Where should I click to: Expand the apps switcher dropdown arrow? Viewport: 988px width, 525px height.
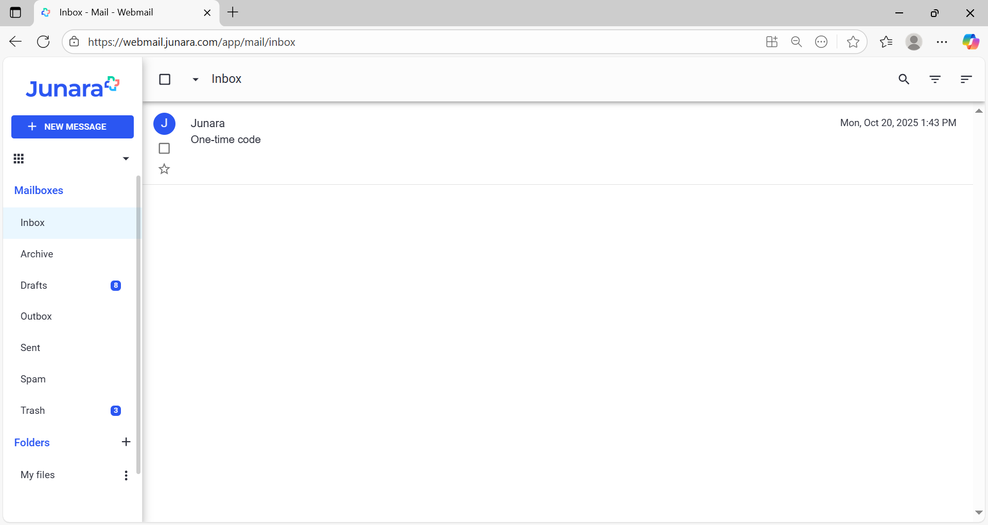[x=126, y=159]
